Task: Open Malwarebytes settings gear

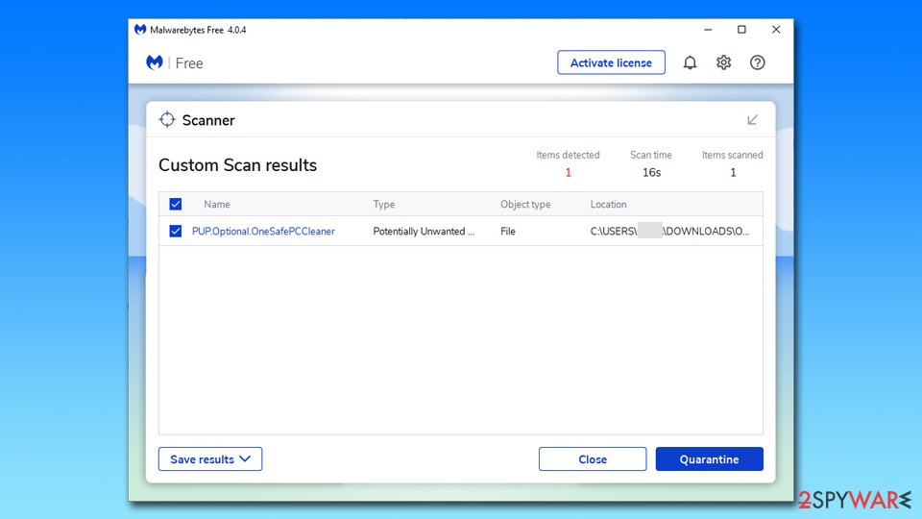Action: click(723, 62)
